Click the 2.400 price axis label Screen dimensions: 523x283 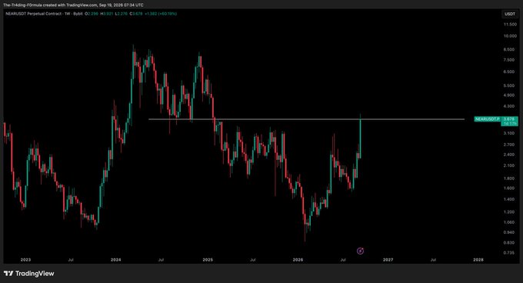coord(509,155)
